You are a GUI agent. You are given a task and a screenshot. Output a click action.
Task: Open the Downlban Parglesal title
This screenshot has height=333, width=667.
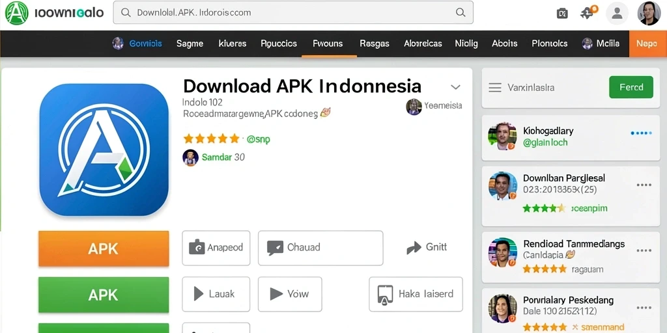point(563,178)
